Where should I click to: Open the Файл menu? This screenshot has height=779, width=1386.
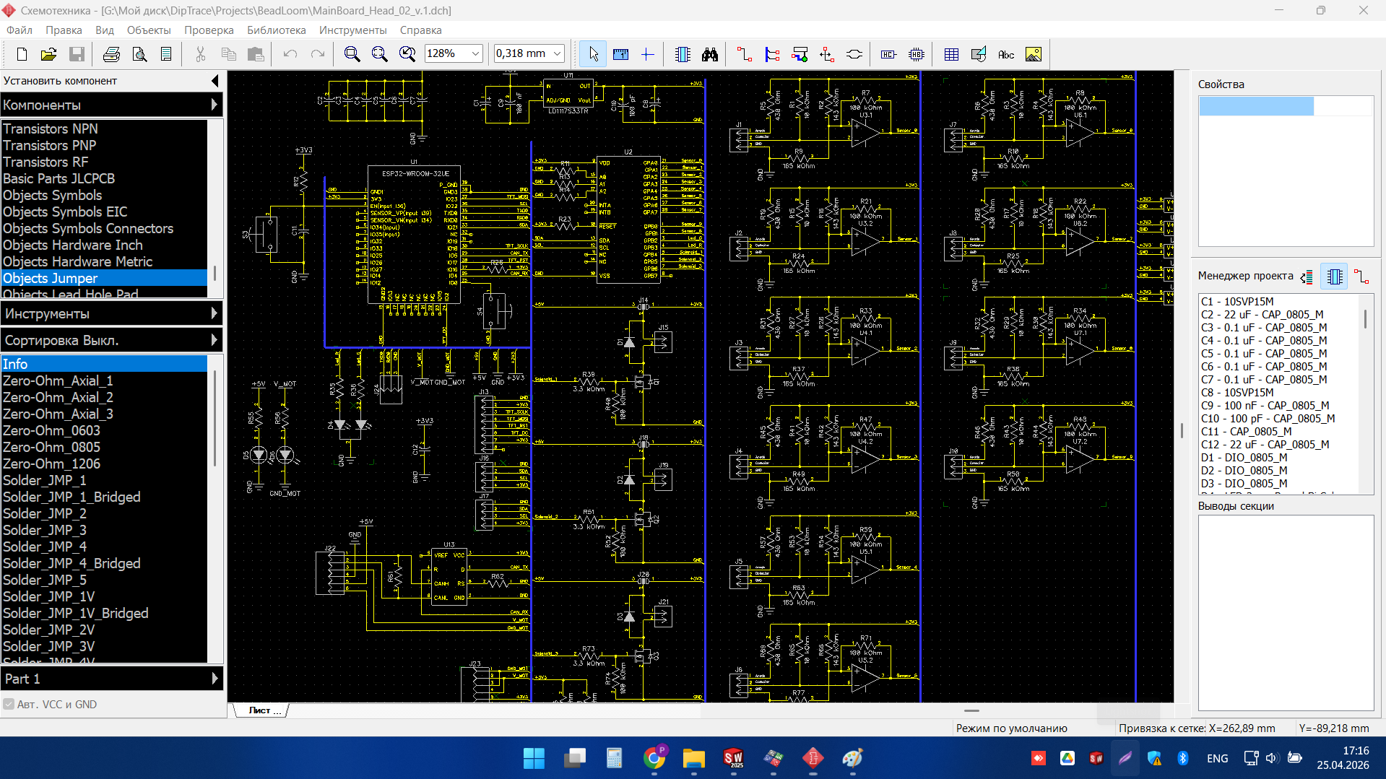[x=20, y=30]
